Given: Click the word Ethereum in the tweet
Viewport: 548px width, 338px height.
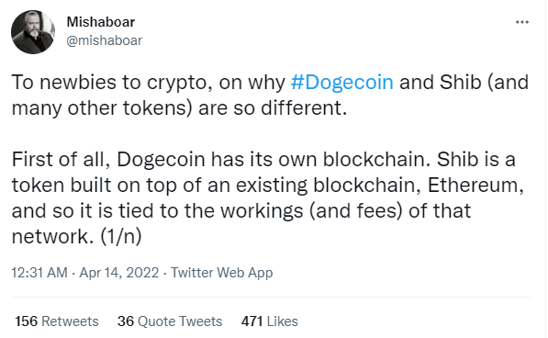Looking at the screenshot, I should pos(475,185).
